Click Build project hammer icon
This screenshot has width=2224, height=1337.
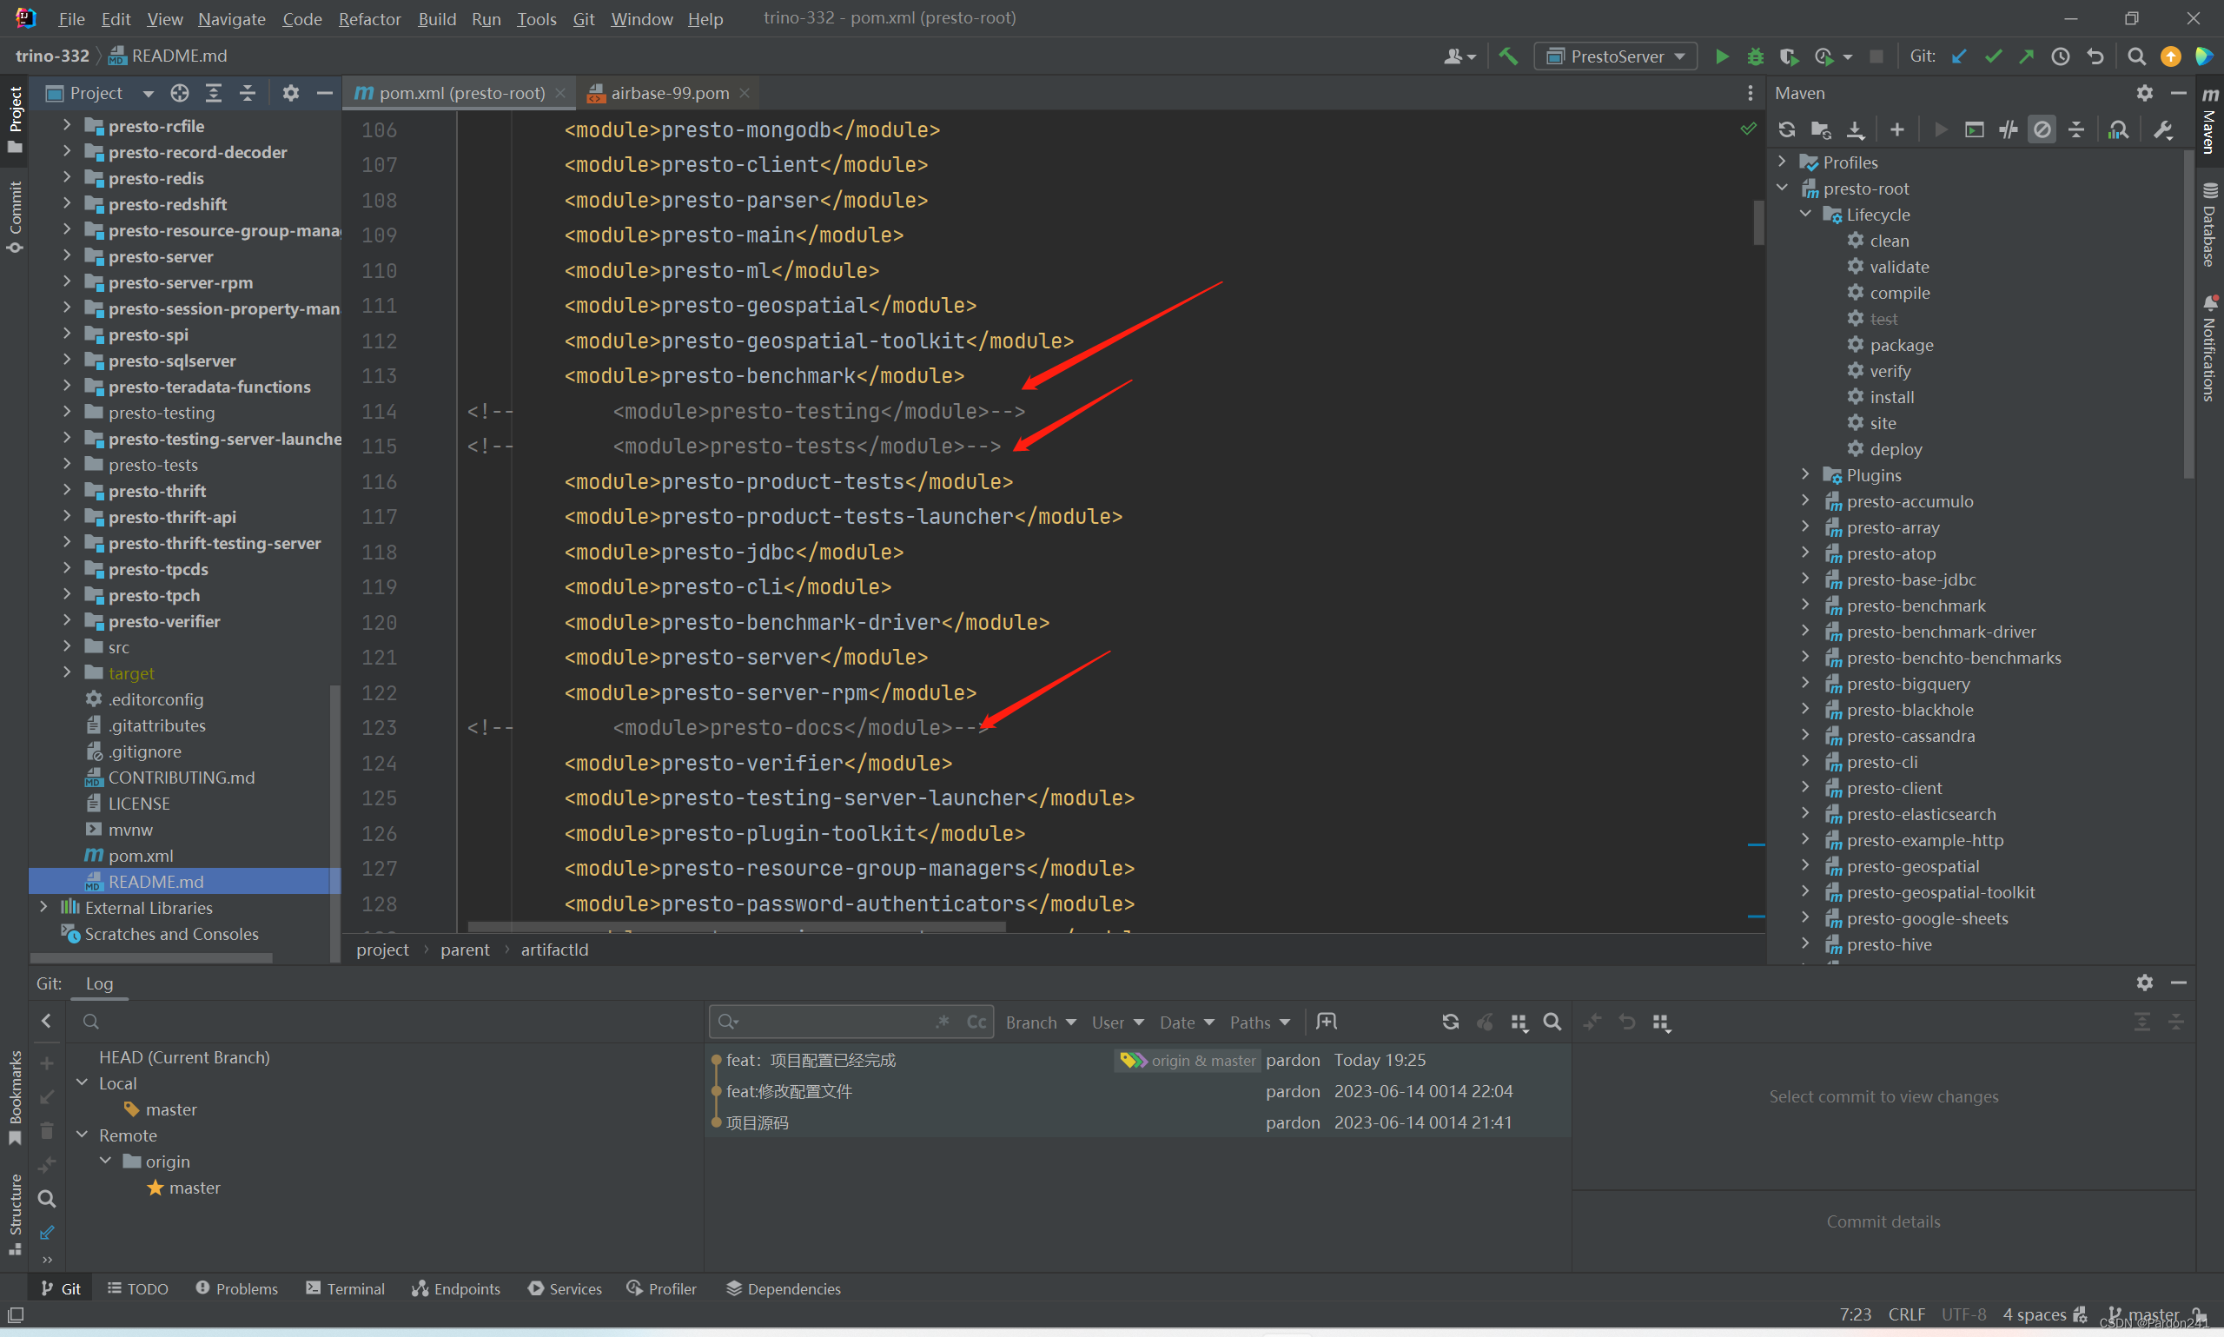click(x=1508, y=56)
